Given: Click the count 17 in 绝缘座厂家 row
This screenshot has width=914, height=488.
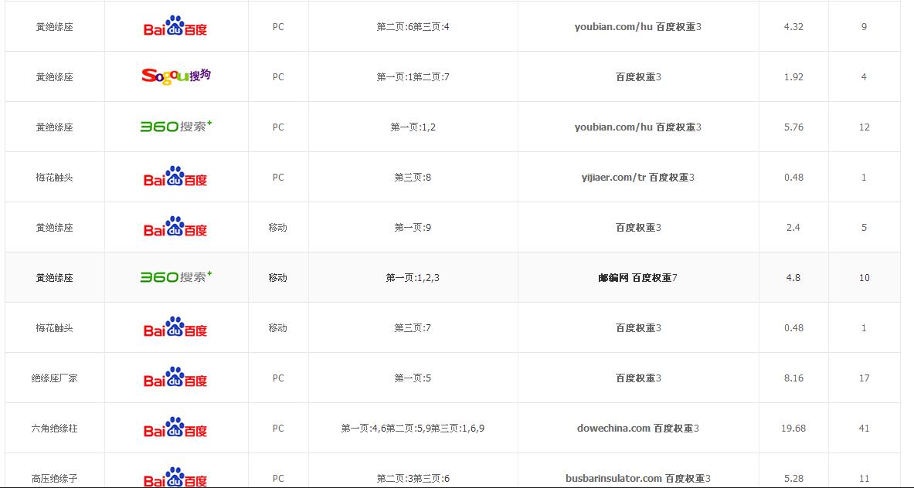Looking at the screenshot, I should coord(864,378).
